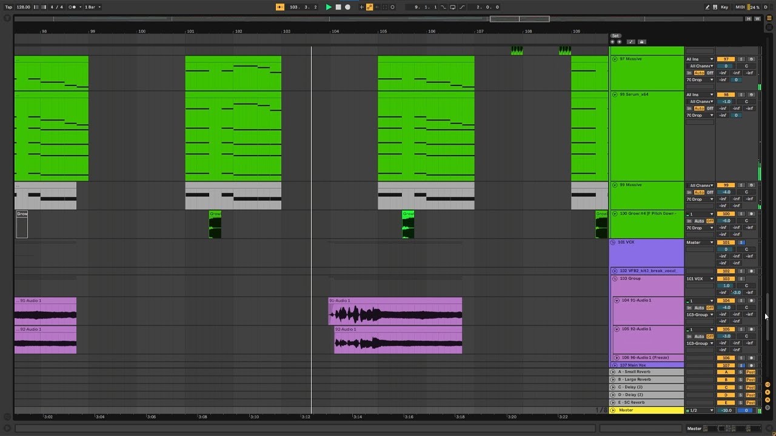
Task: Click the Tap tempo button
Action: pyautogui.click(x=8, y=7)
